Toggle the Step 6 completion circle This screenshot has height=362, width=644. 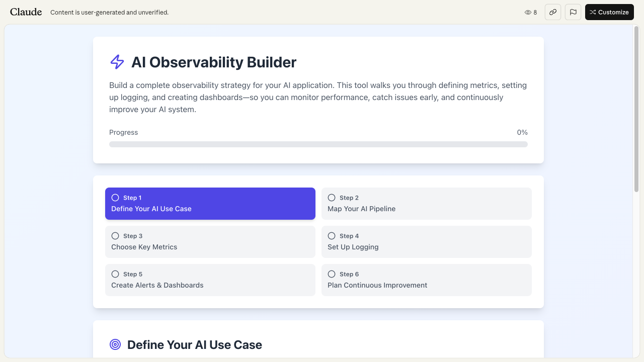click(x=332, y=274)
